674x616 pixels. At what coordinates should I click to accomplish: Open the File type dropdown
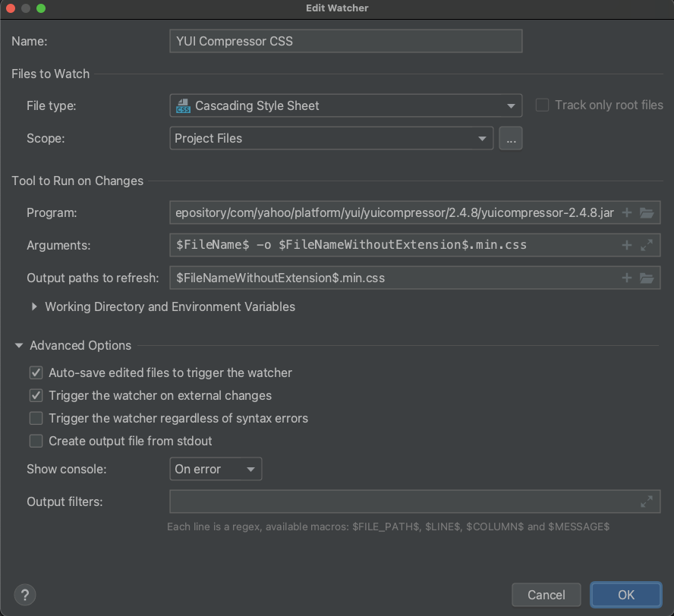point(346,105)
